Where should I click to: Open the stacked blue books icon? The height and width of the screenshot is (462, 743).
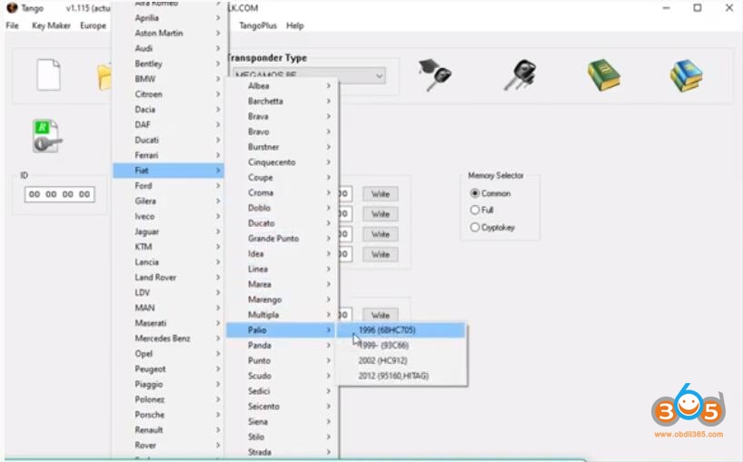(x=686, y=74)
